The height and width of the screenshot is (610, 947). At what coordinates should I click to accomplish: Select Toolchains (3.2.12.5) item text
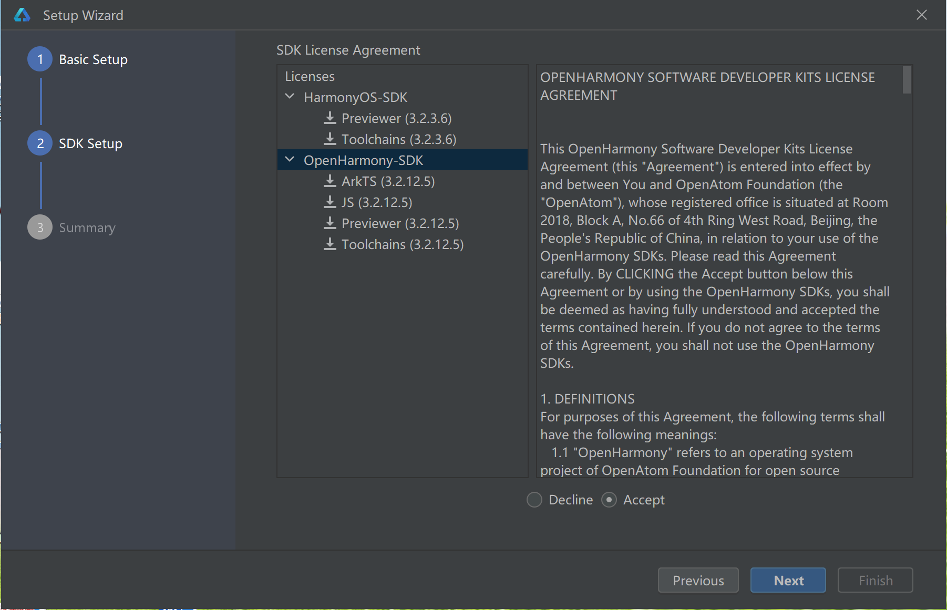point(403,244)
